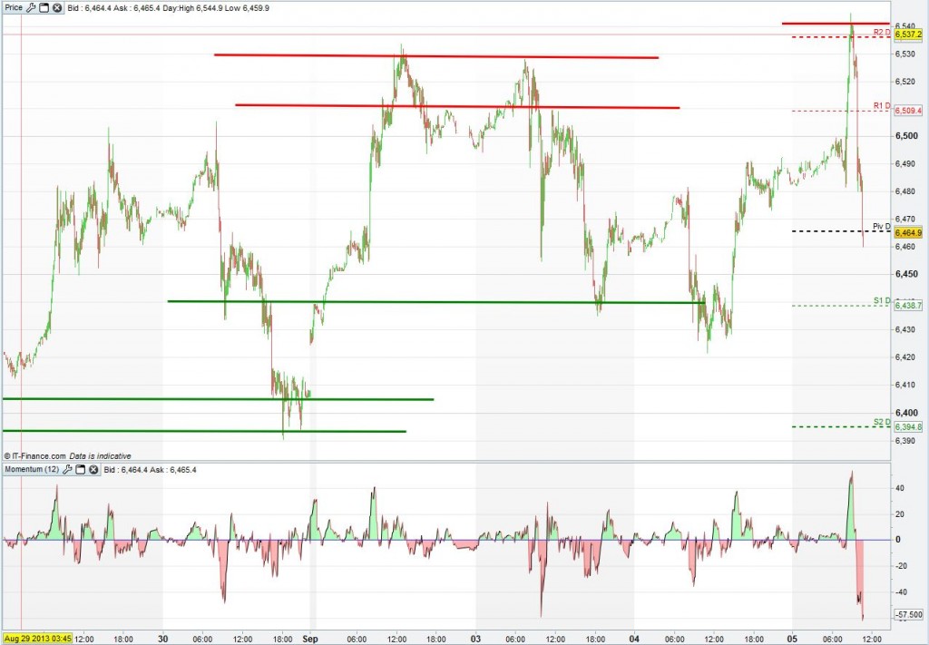Click the Bid/Ask readout in Momentum panel
The width and height of the screenshot is (929, 645).
point(150,470)
